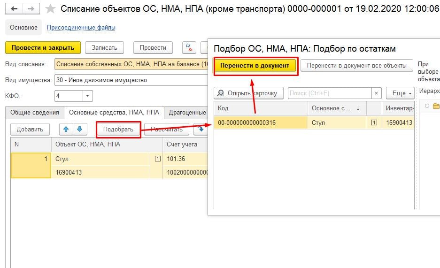The image size is (440, 268).
Task: Click the Провести button
Action: (153, 48)
